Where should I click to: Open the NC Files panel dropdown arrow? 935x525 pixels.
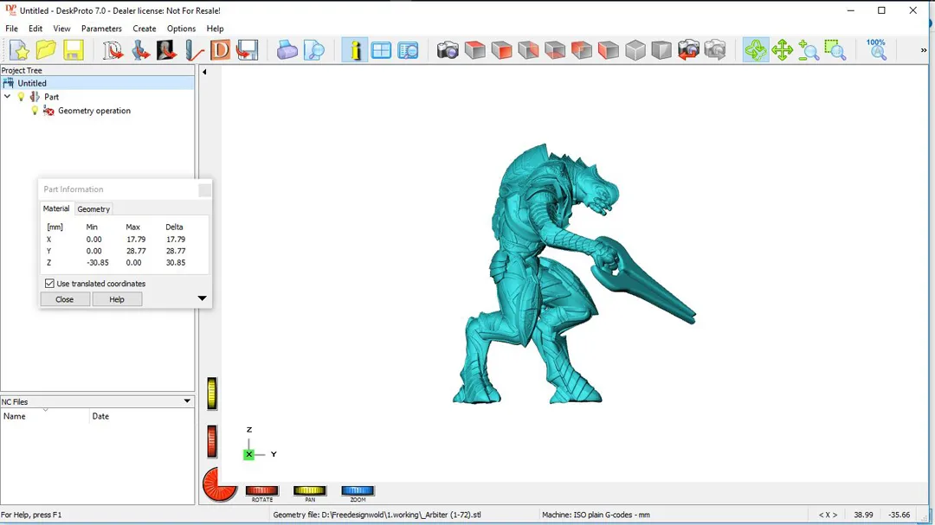[x=187, y=401]
